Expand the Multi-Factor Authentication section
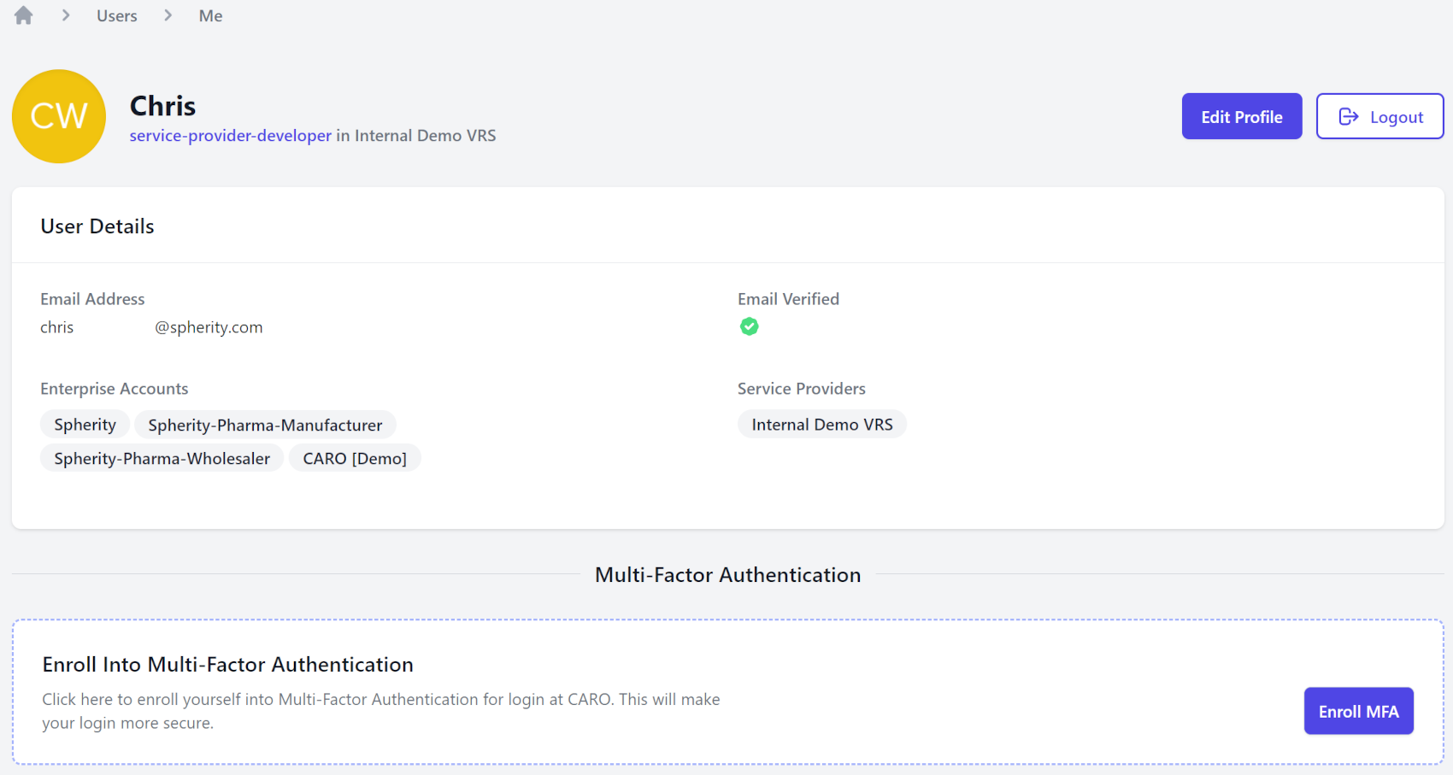Screen dimensions: 1453x775 (x=727, y=574)
